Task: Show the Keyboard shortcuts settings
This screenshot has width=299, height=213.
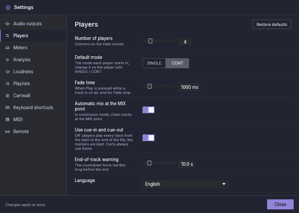Action: (x=33, y=107)
